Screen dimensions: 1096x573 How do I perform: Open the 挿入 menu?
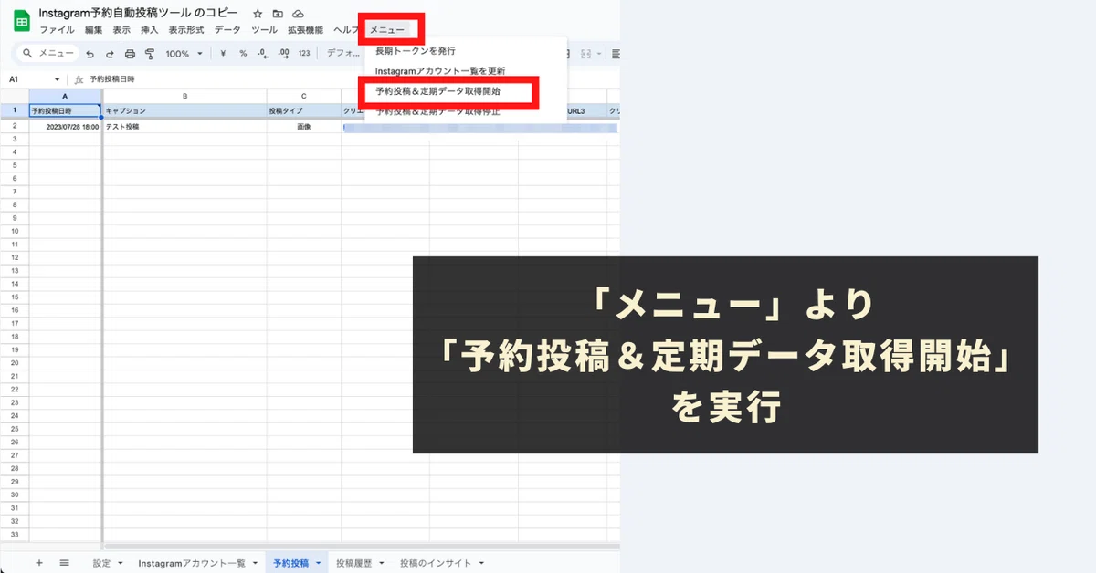(149, 30)
